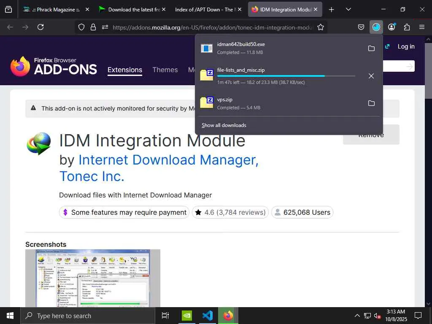Click the IDM addon globe icon

click(39, 144)
